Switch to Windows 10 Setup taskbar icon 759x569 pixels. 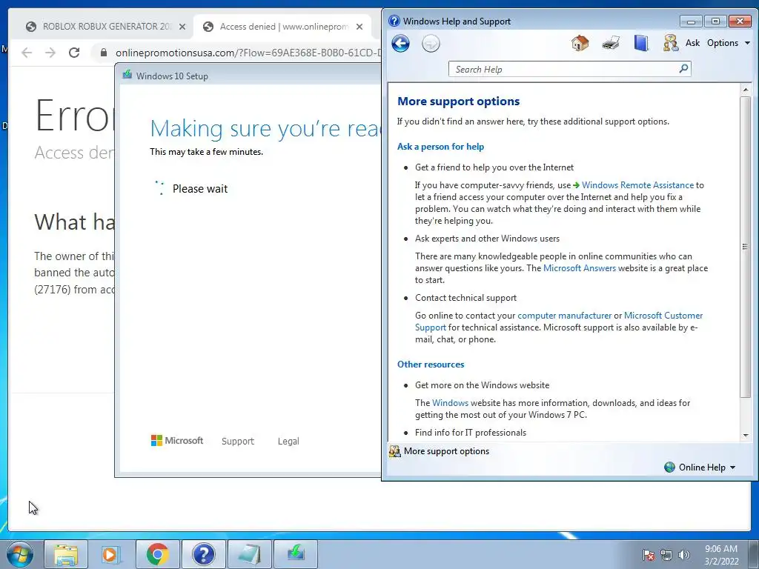295,554
